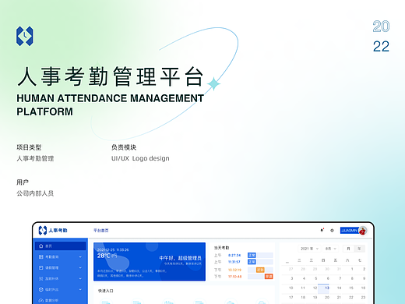This screenshot has width=405, height=304.
Task: Click the blue clock logo at top left
Action: pyautogui.click(x=25, y=36)
